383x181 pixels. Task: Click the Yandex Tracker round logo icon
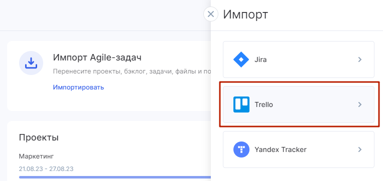click(x=241, y=149)
